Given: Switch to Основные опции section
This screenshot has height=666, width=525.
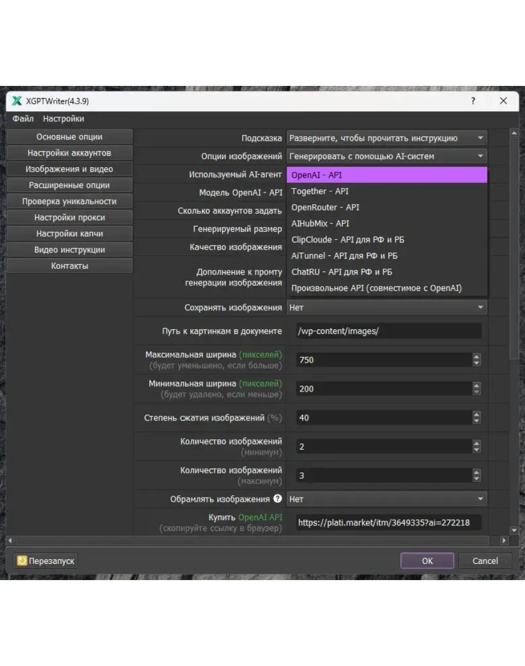Looking at the screenshot, I should coord(70,137).
